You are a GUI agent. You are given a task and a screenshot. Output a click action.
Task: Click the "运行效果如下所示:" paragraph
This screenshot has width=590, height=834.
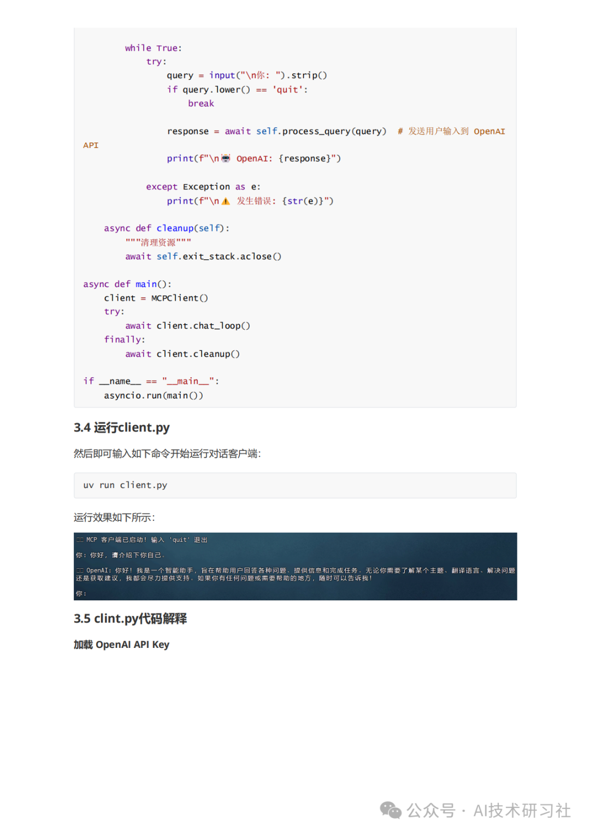click(x=114, y=517)
